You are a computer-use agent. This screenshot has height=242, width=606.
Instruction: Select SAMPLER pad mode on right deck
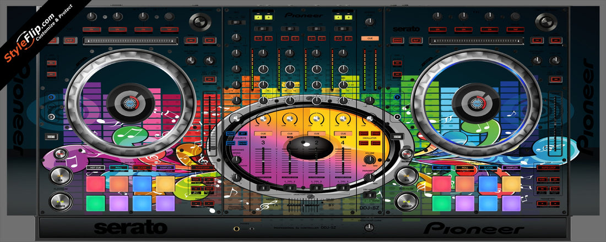pyautogui.click(x=511, y=168)
